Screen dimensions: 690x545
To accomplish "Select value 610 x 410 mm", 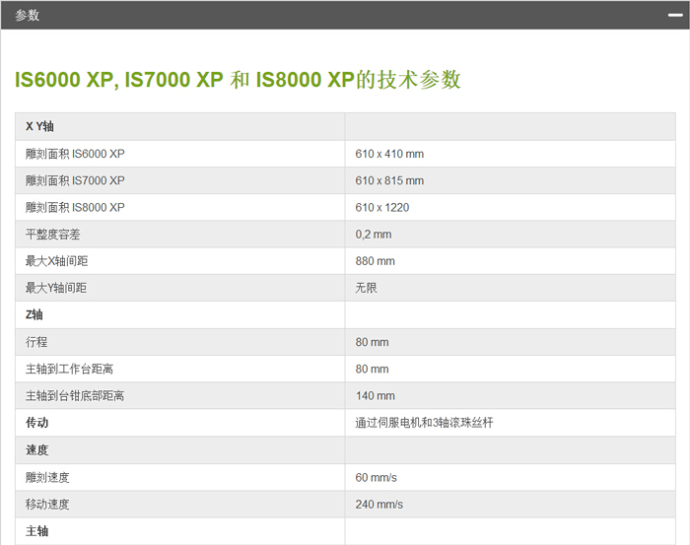I will (389, 154).
